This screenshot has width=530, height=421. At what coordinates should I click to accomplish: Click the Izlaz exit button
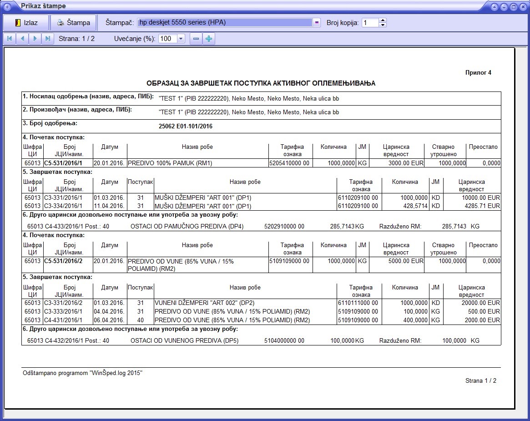point(26,23)
